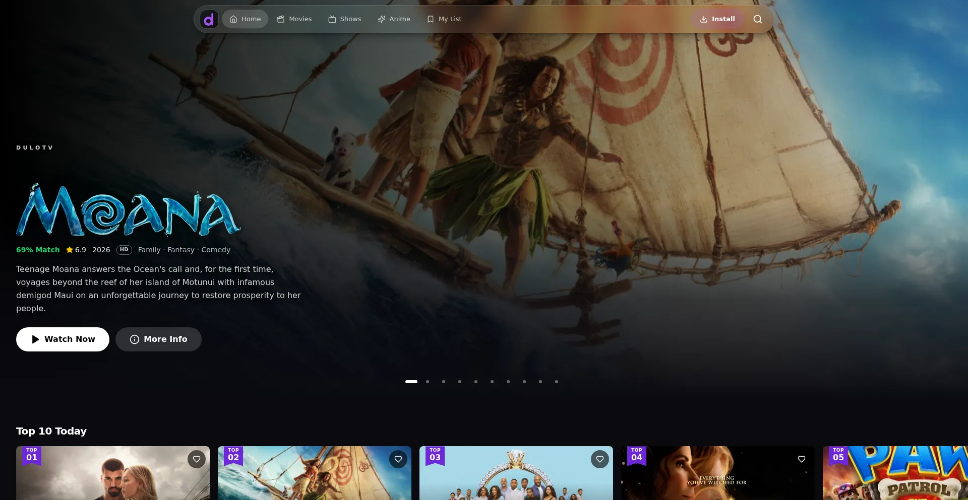Click the Install app button
968x500 pixels.
pos(717,19)
